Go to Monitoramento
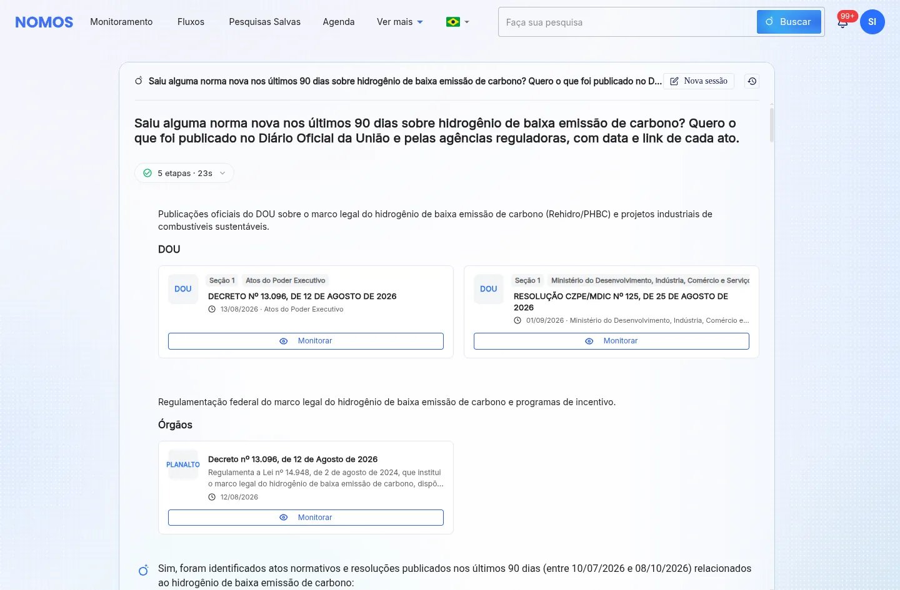This screenshot has width=900, height=590. pyautogui.click(x=121, y=22)
